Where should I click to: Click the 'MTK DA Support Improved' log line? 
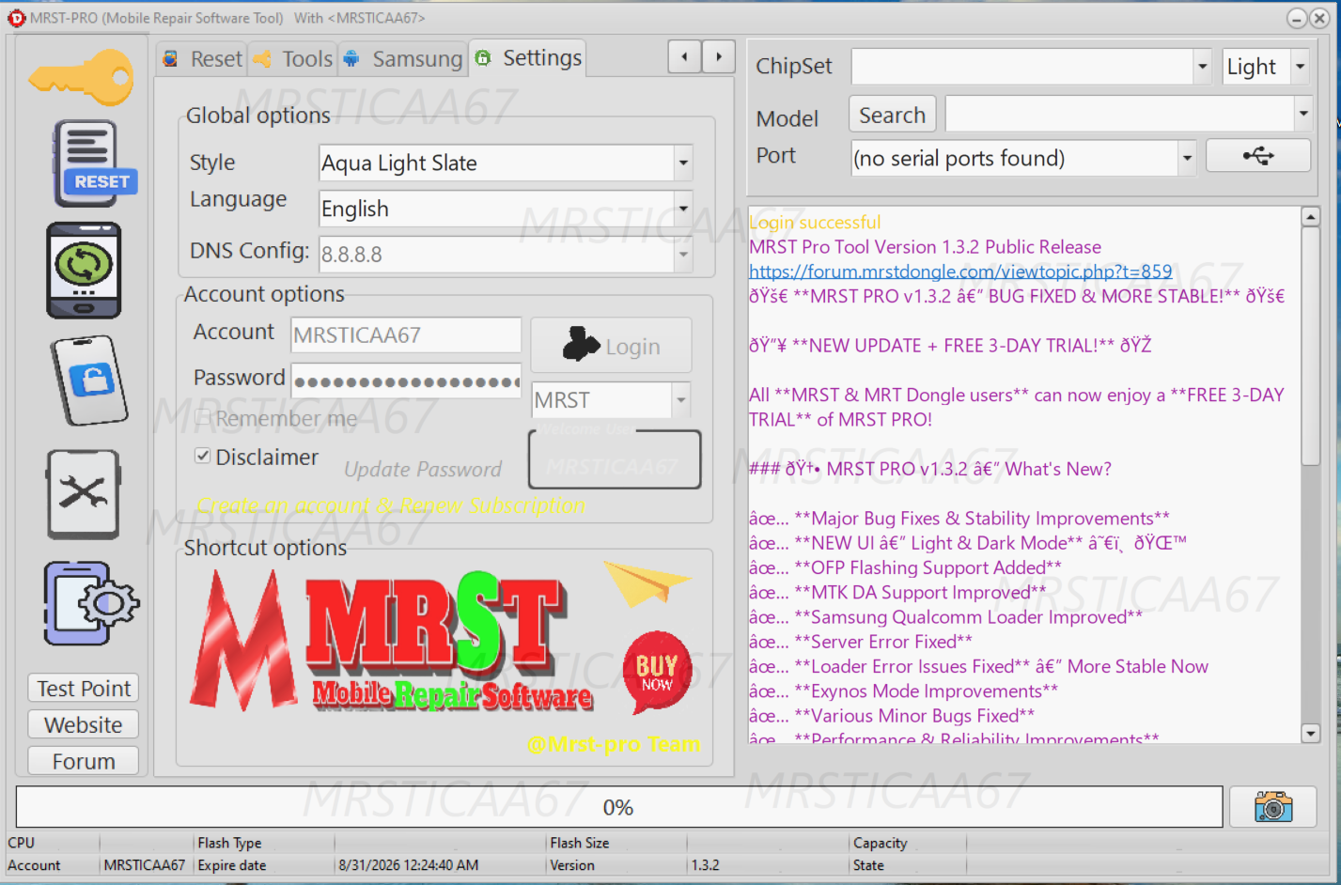tap(897, 592)
